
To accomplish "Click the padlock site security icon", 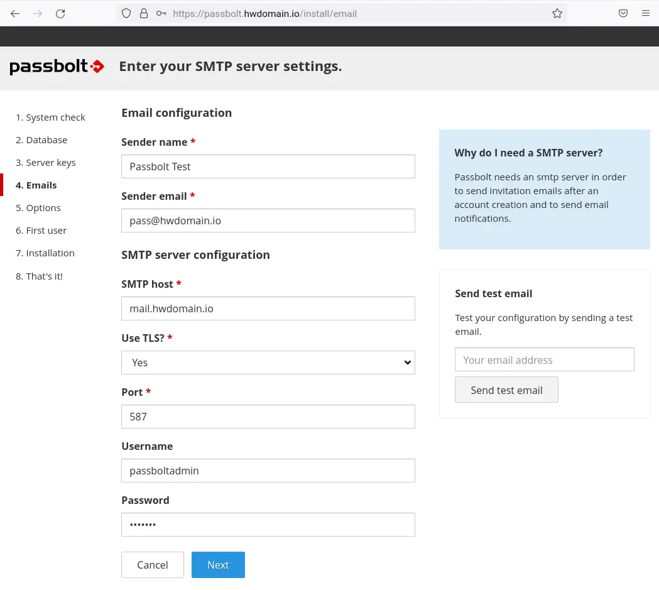I will coord(144,13).
